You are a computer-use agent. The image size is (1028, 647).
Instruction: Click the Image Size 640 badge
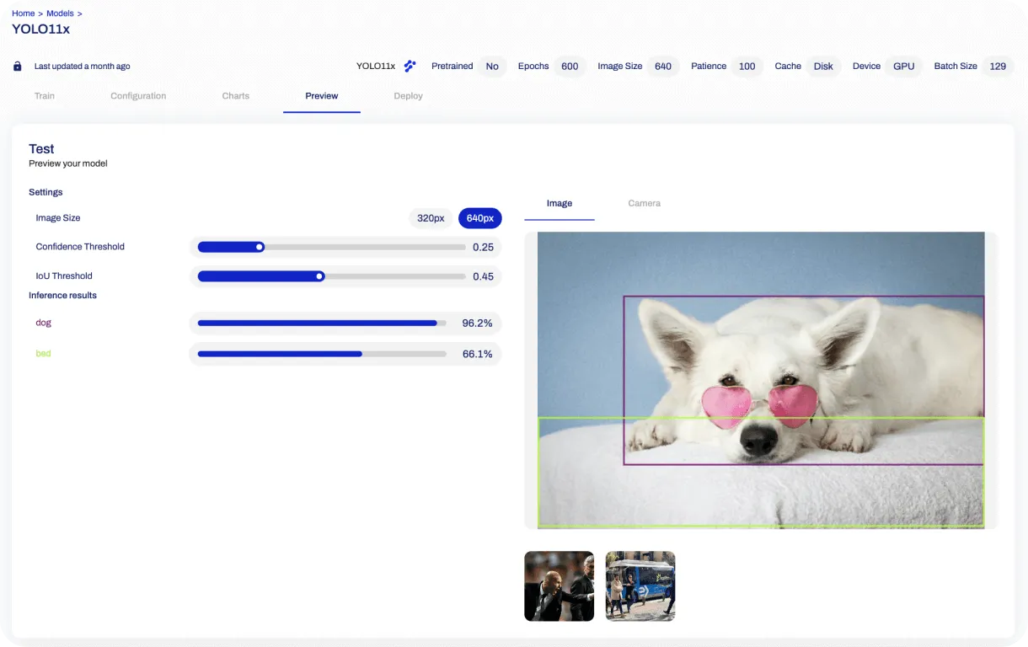[663, 67]
